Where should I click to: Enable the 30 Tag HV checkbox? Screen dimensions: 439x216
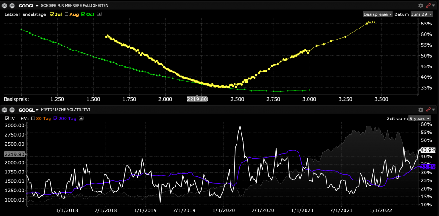(33, 118)
